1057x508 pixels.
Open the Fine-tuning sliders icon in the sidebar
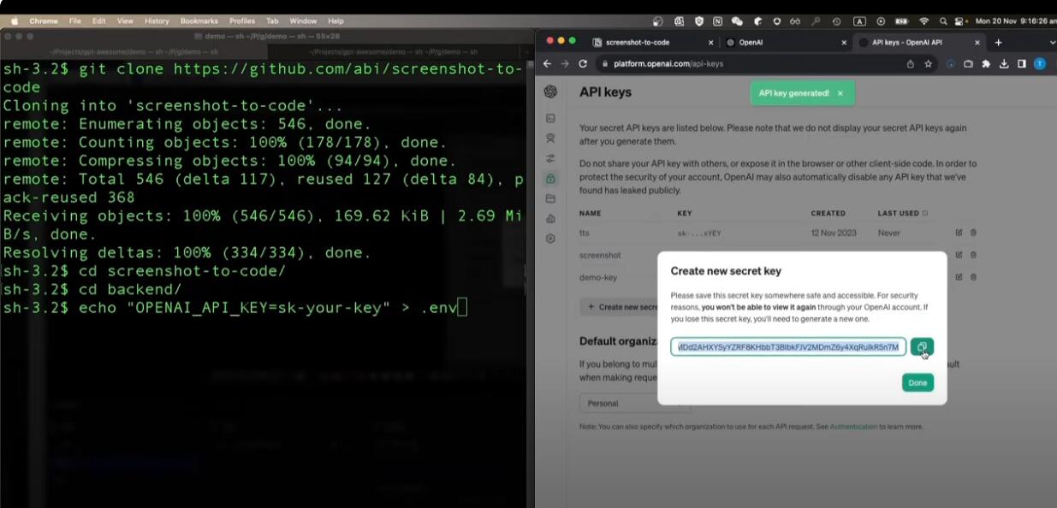click(x=550, y=158)
